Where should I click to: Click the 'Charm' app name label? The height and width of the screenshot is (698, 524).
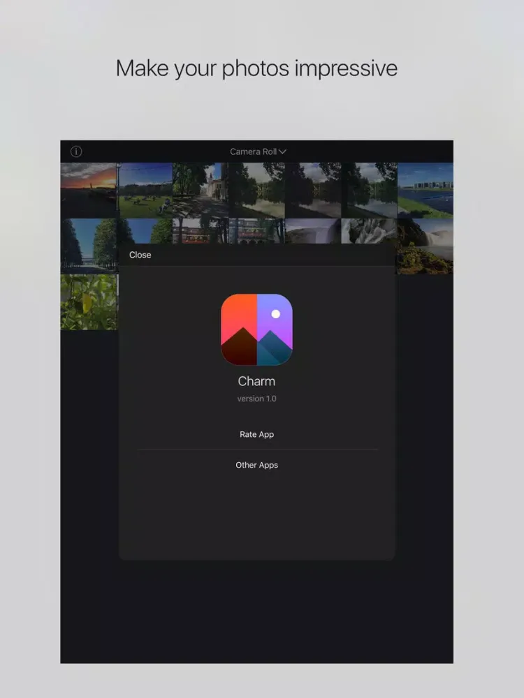(256, 382)
